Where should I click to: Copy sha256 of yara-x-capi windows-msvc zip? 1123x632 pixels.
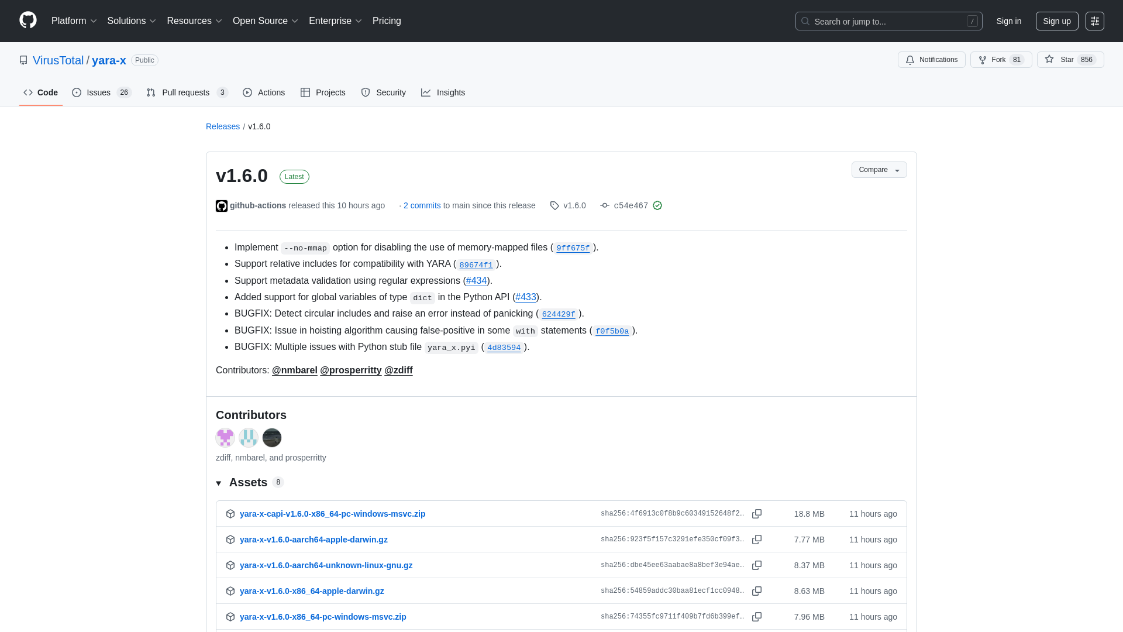[757, 514]
